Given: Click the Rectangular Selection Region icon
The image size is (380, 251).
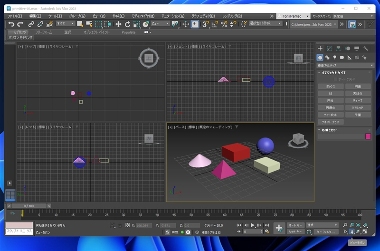Looking at the screenshot, I should point(98,24).
